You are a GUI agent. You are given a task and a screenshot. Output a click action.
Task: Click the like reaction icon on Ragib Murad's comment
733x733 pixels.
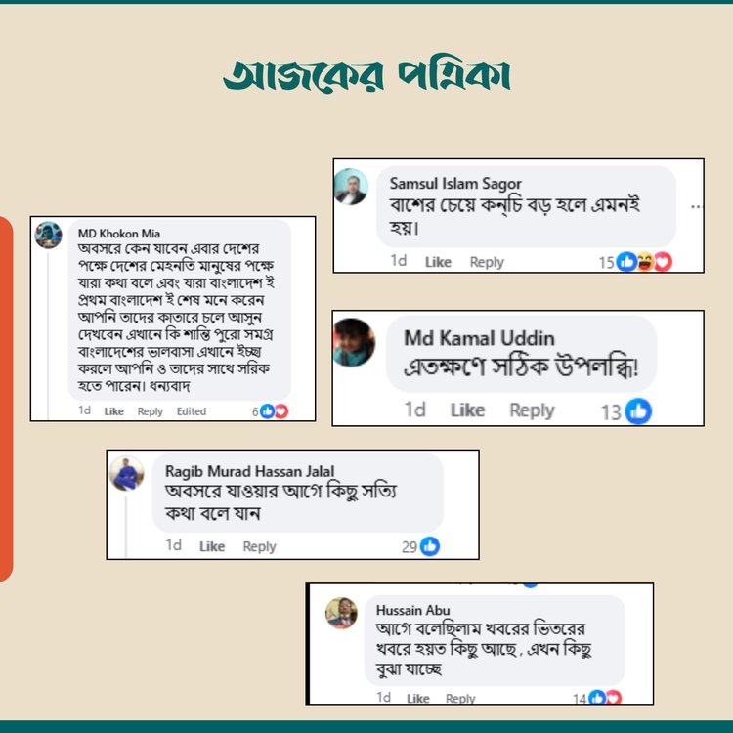point(430,546)
